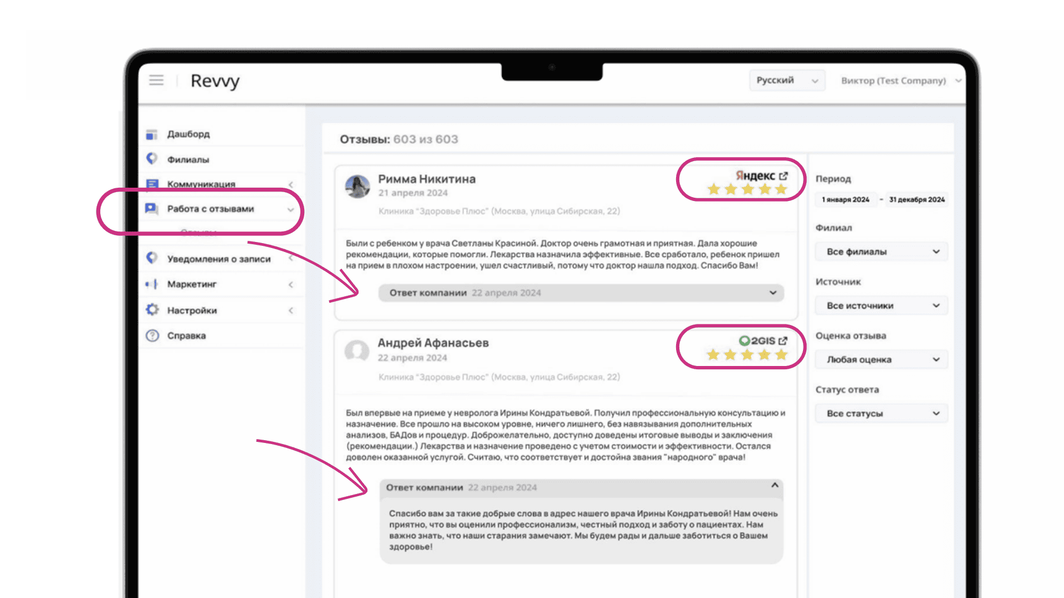This screenshot has height=598, width=1064.
Task: Open the hamburger menu icon
Action: pos(156,80)
